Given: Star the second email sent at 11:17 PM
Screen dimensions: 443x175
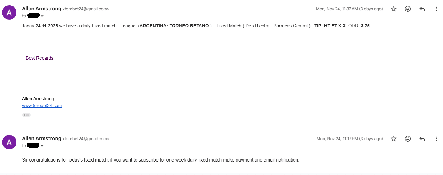Looking at the screenshot, I should pos(394,139).
